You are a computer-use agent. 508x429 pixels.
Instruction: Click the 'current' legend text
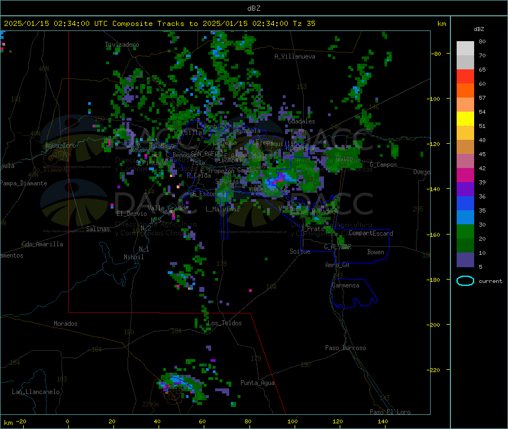click(490, 281)
